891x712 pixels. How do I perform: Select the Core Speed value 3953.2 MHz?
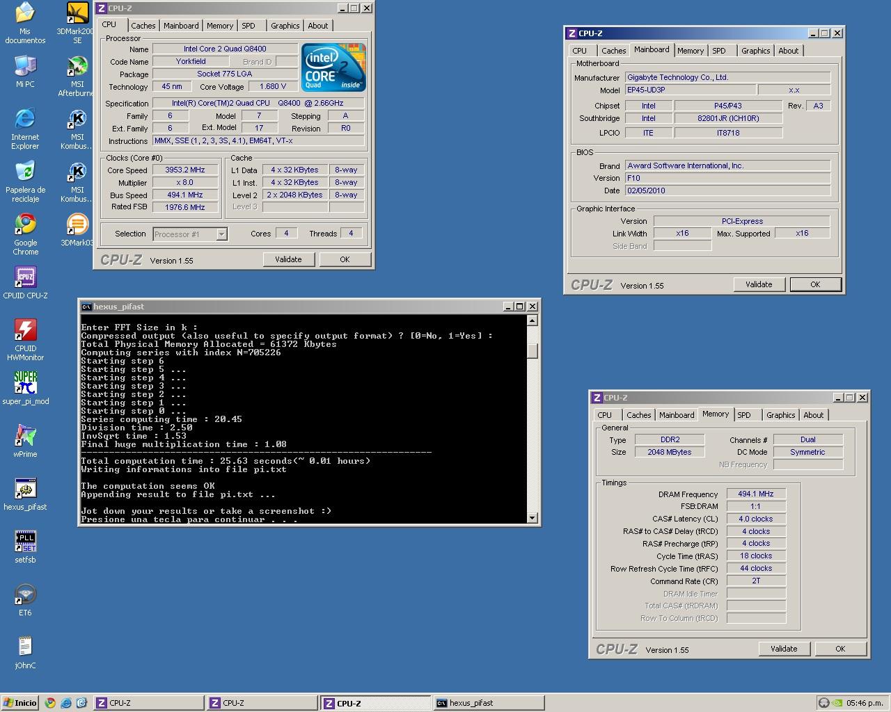coord(185,170)
